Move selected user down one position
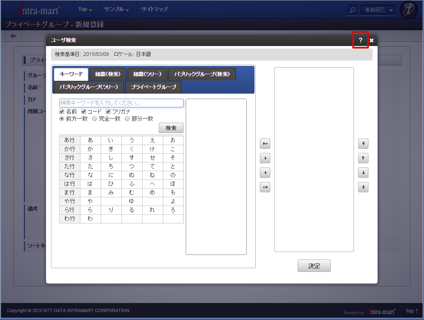424x320 pixels. pos(363,172)
